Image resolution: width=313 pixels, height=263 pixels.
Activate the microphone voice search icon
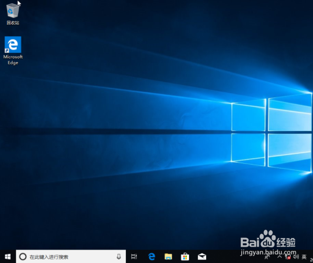119,257
